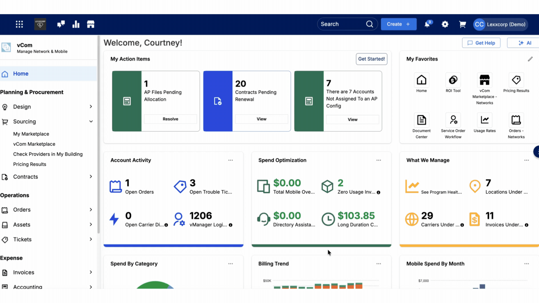Screen dimensions: 539x303
Task: Open vCom Marketplace in sidebar
Action: (x=34, y=144)
